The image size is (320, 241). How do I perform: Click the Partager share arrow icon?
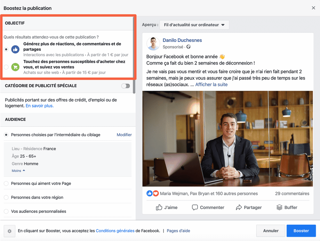[x=239, y=207]
